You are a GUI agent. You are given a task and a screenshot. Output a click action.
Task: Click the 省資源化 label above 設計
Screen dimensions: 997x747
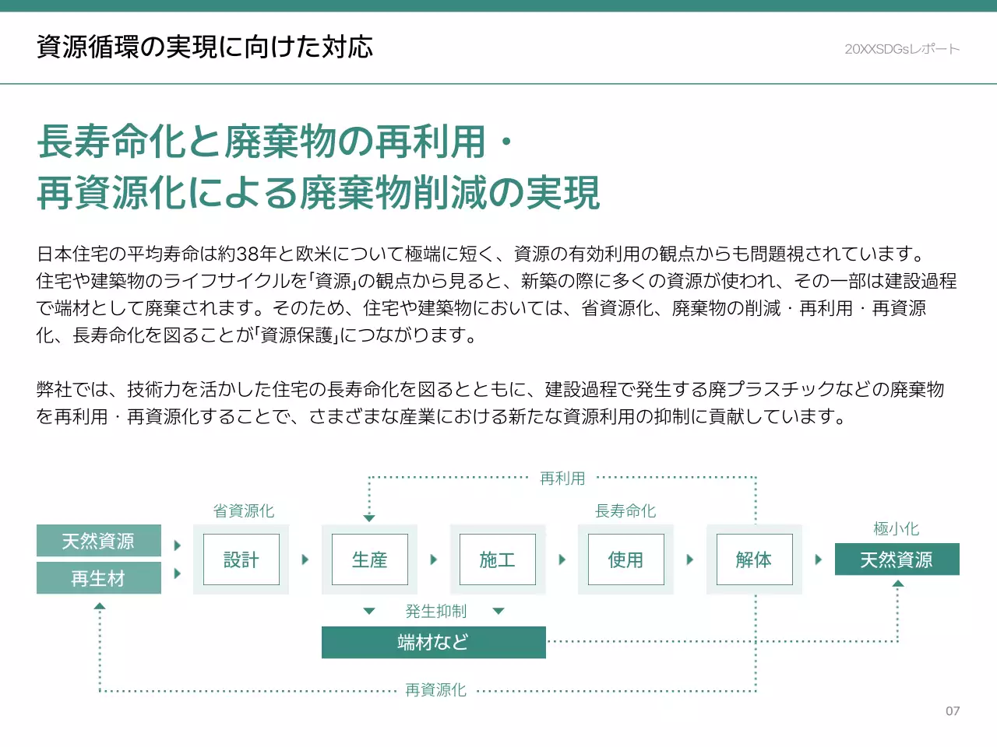coord(244,511)
